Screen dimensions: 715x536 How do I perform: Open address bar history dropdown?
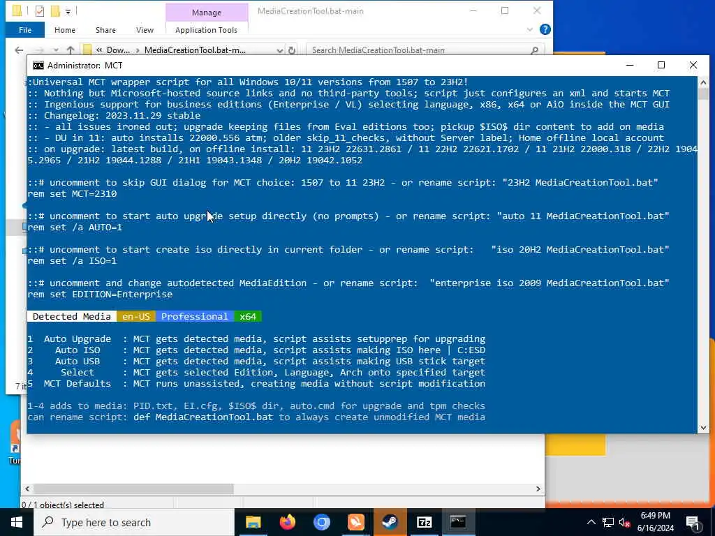[x=279, y=50]
